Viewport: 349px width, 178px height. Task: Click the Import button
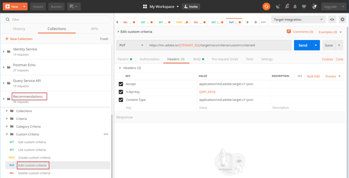38,7
